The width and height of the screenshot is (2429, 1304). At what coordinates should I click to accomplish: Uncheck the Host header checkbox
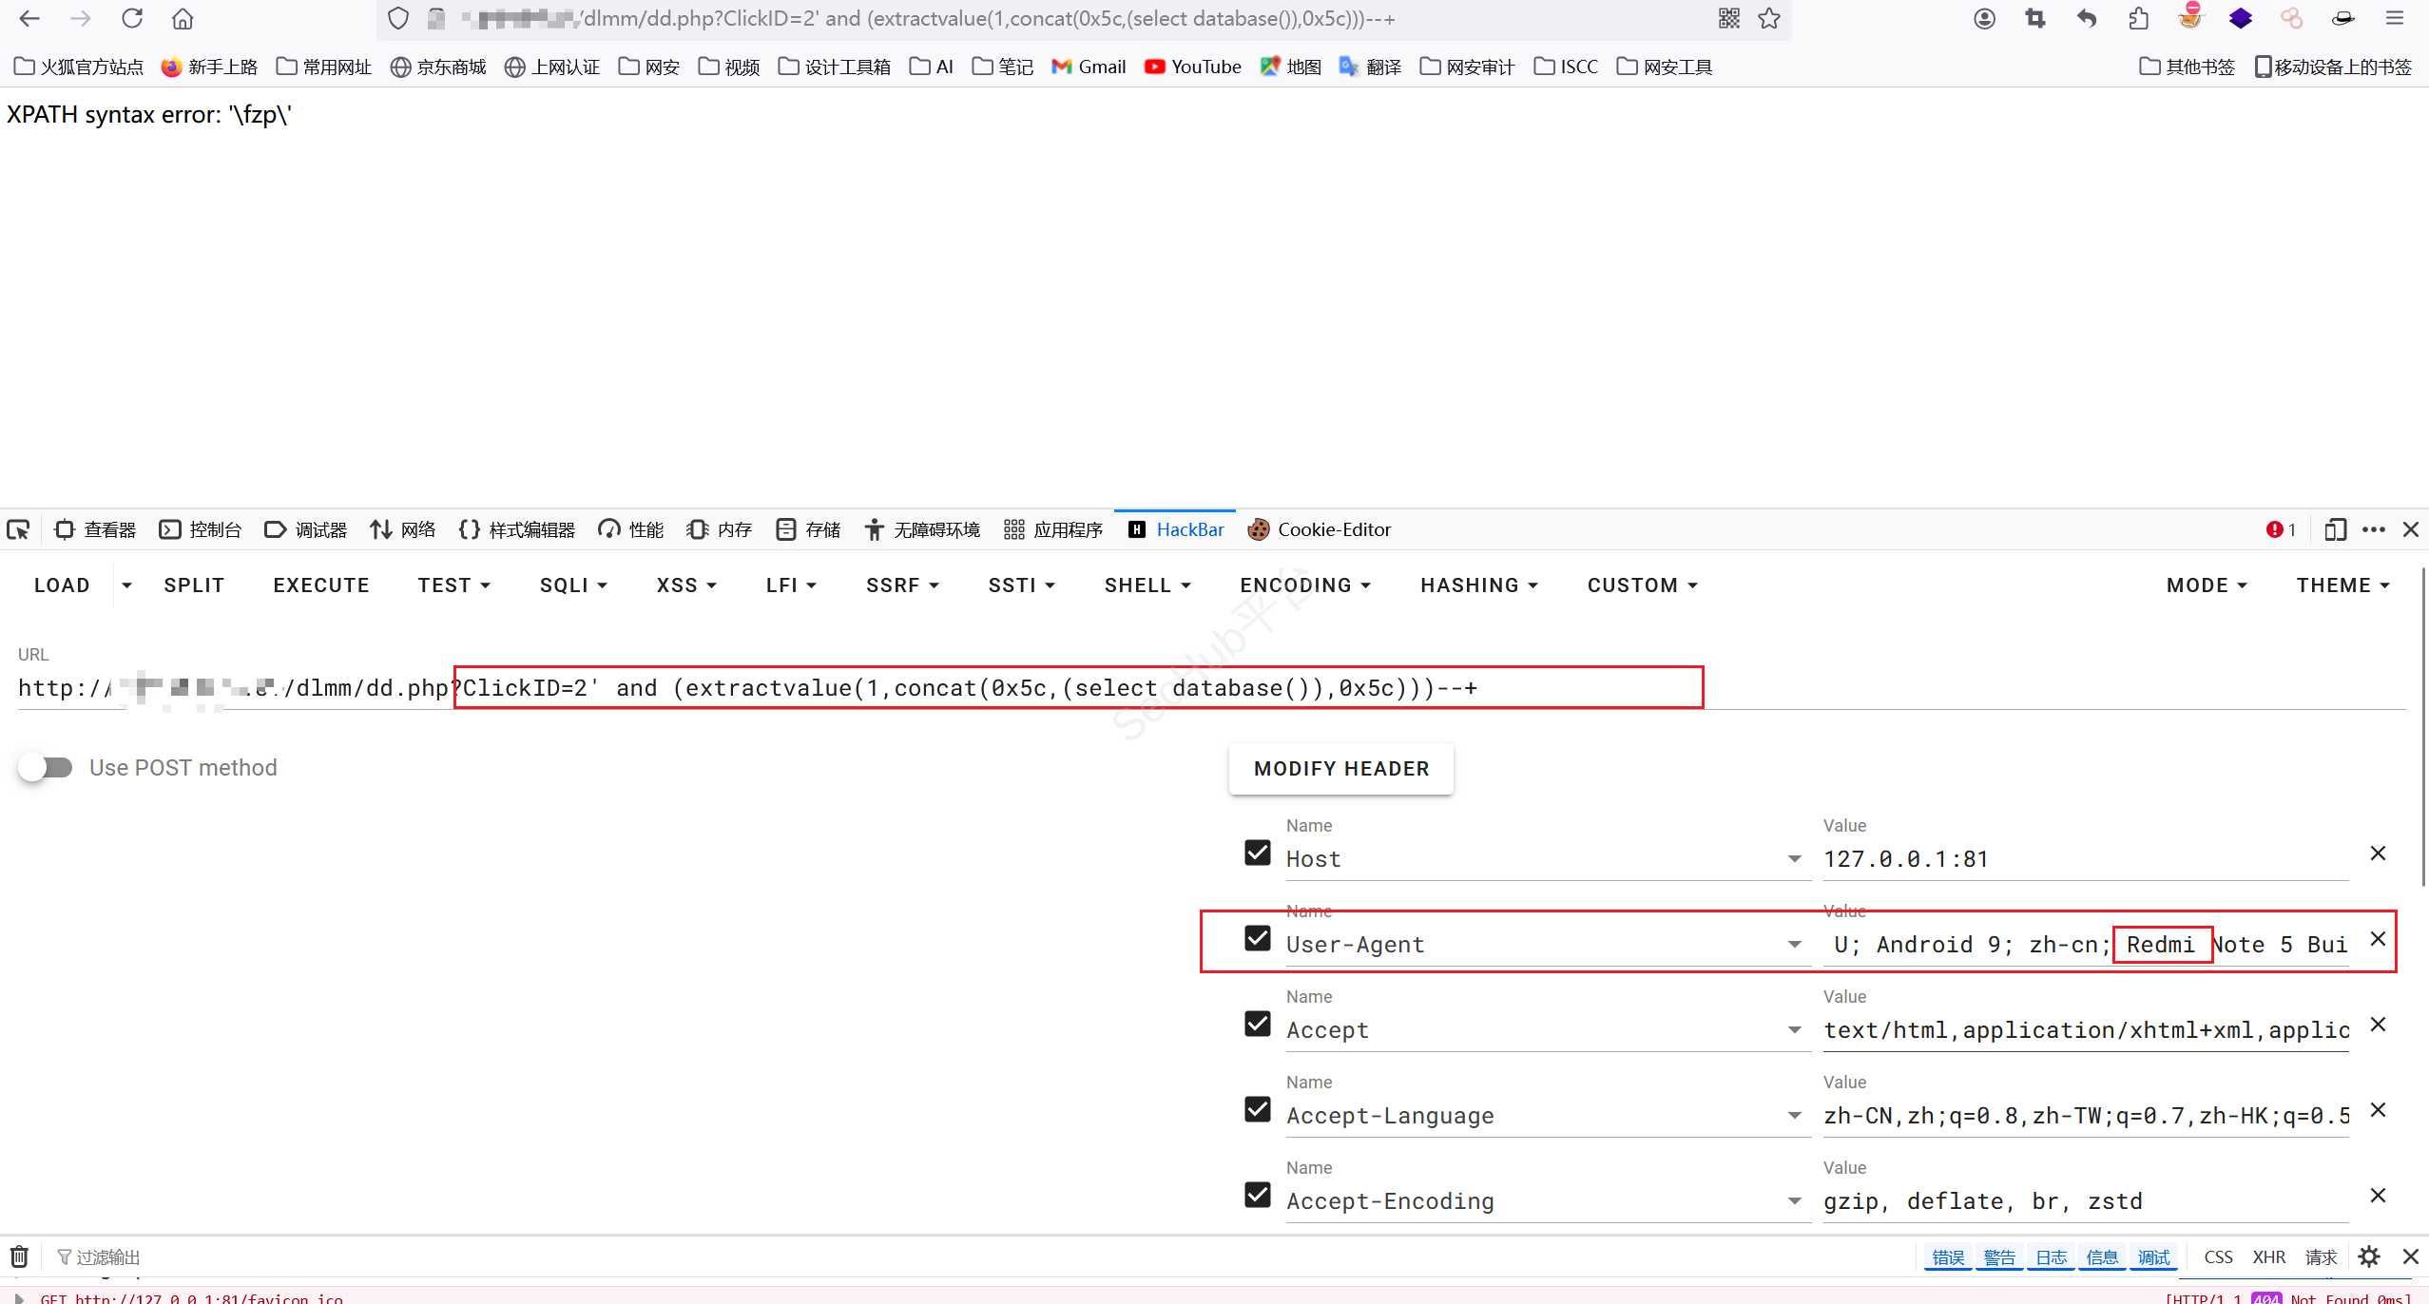[1257, 853]
